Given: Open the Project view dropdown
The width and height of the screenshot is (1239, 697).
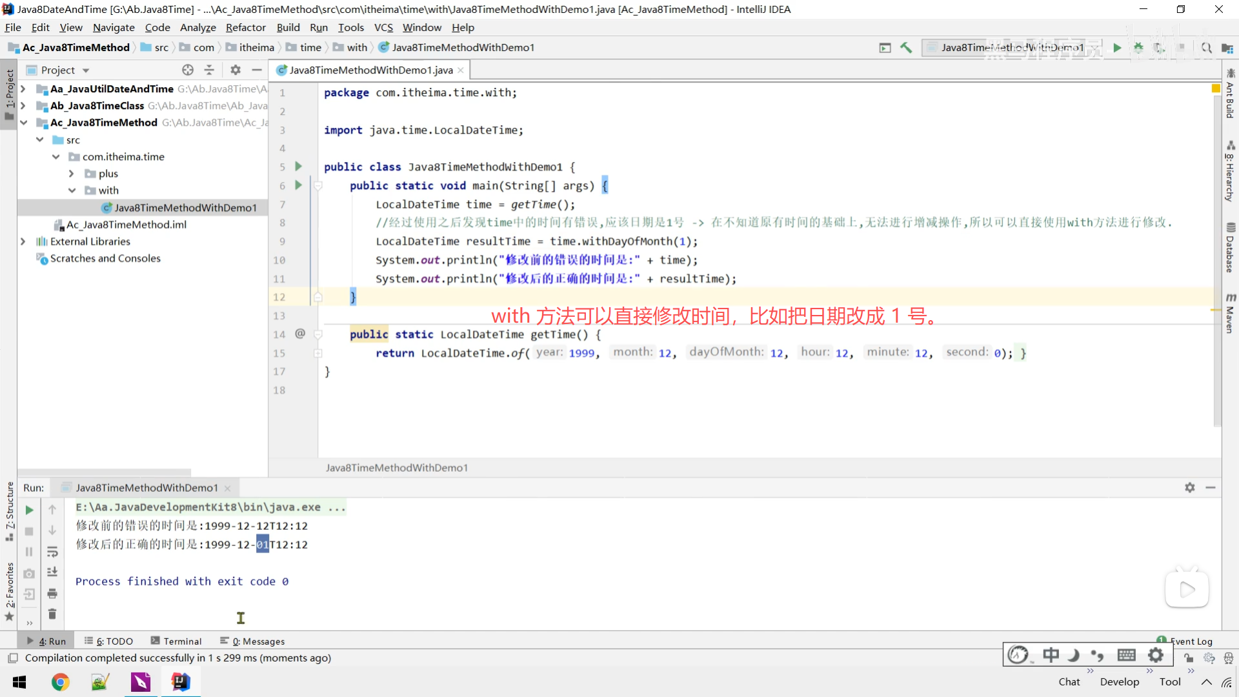Looking at the screenshot, I should click(85, 70).
